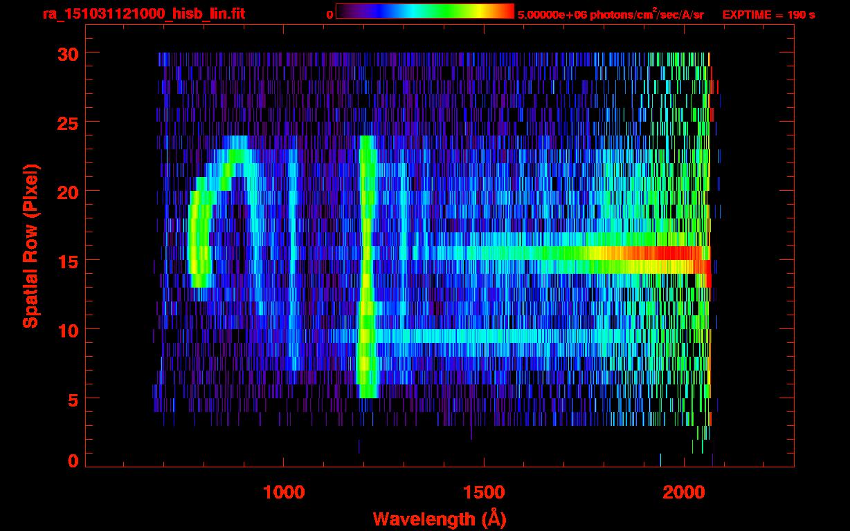Click the 5.00000e+06 photons/cm²/sec/A/sr label
The height and width of the screenshot is (531, 850).
[611, 15]
